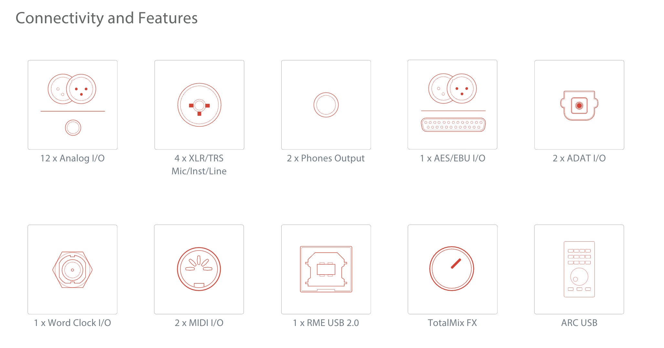
Task: Select the ARC USB remote icon
Action: pyautogui.click(x=579, y=269)
